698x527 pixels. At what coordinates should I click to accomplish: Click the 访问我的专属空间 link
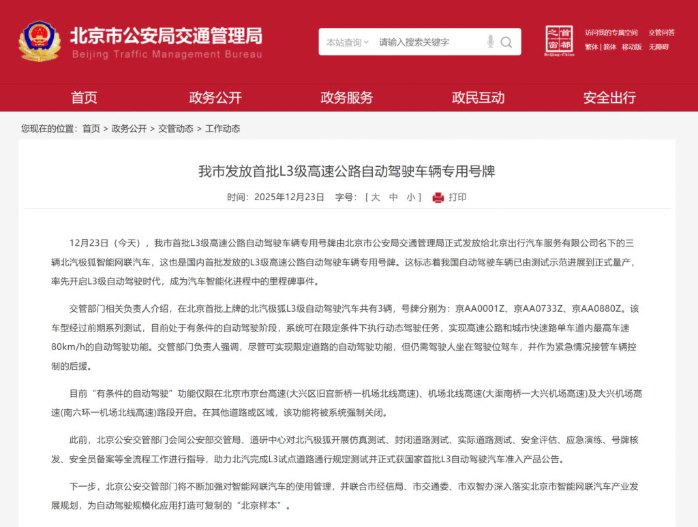click(611, 33)
